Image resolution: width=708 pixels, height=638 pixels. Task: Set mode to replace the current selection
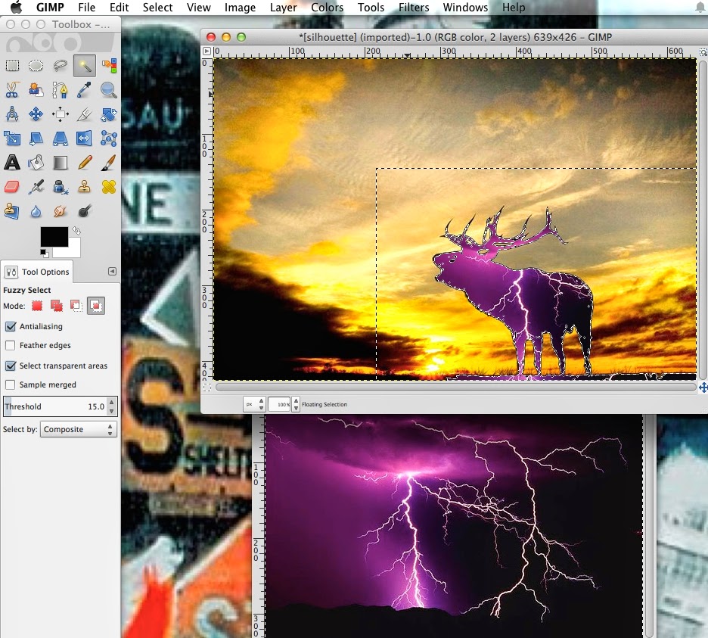(37, 306)
